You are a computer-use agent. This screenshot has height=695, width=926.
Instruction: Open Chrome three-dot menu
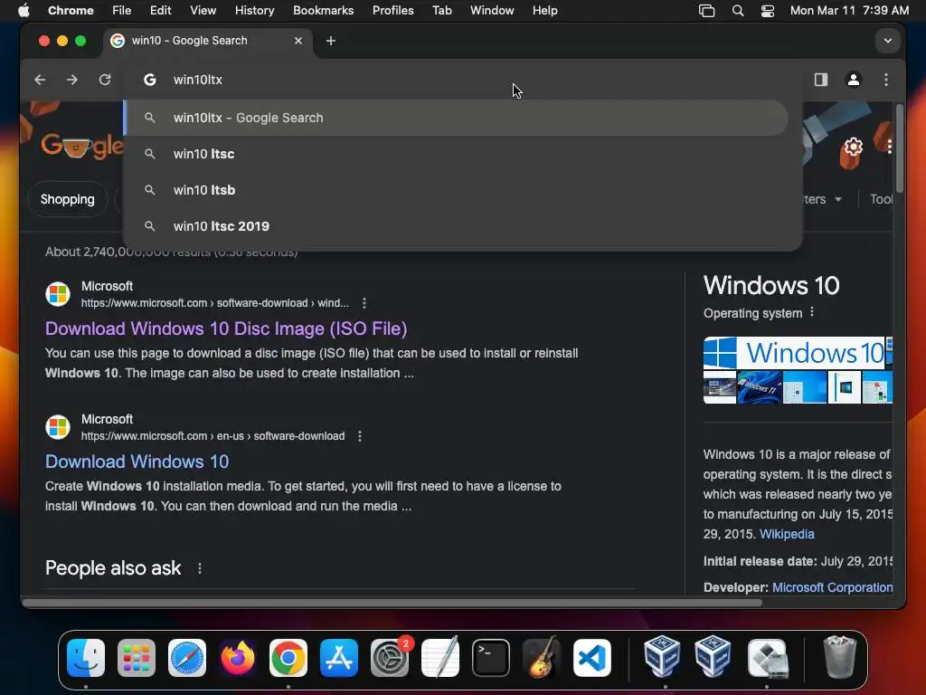[x=886, y=80]
